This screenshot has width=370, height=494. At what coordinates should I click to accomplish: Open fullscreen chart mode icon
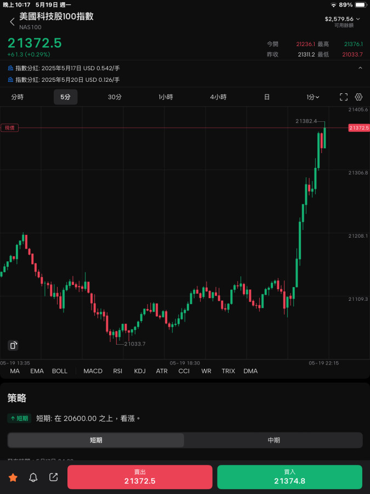344,97
